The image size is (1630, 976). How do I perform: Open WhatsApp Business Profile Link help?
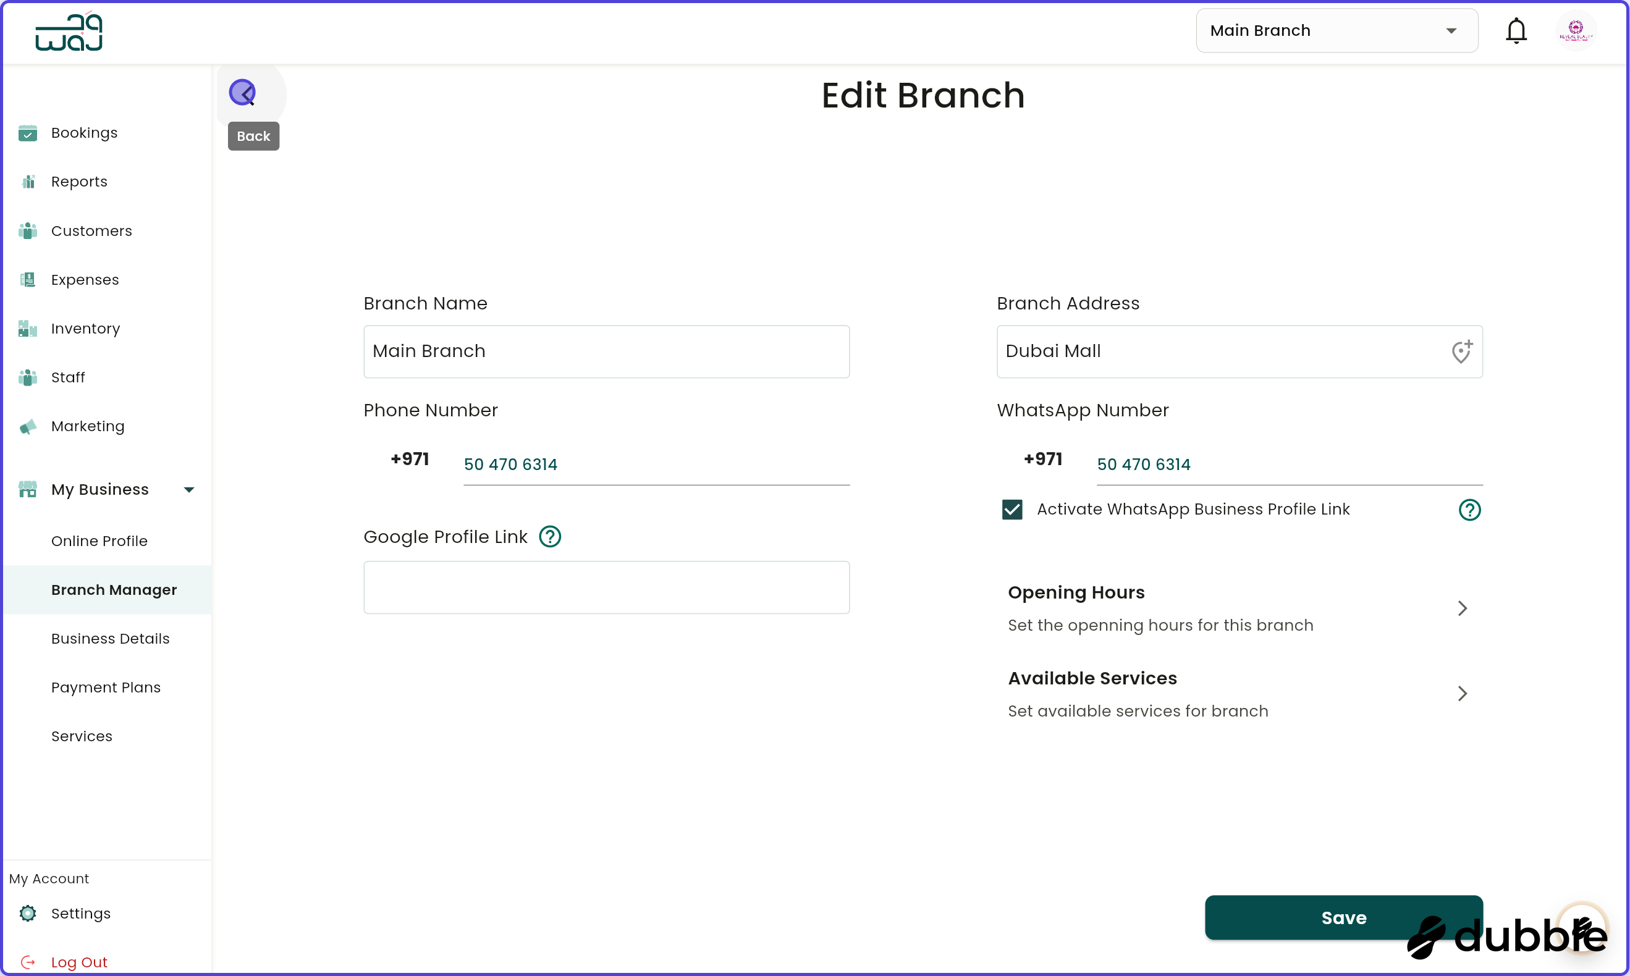[1469, 509]
